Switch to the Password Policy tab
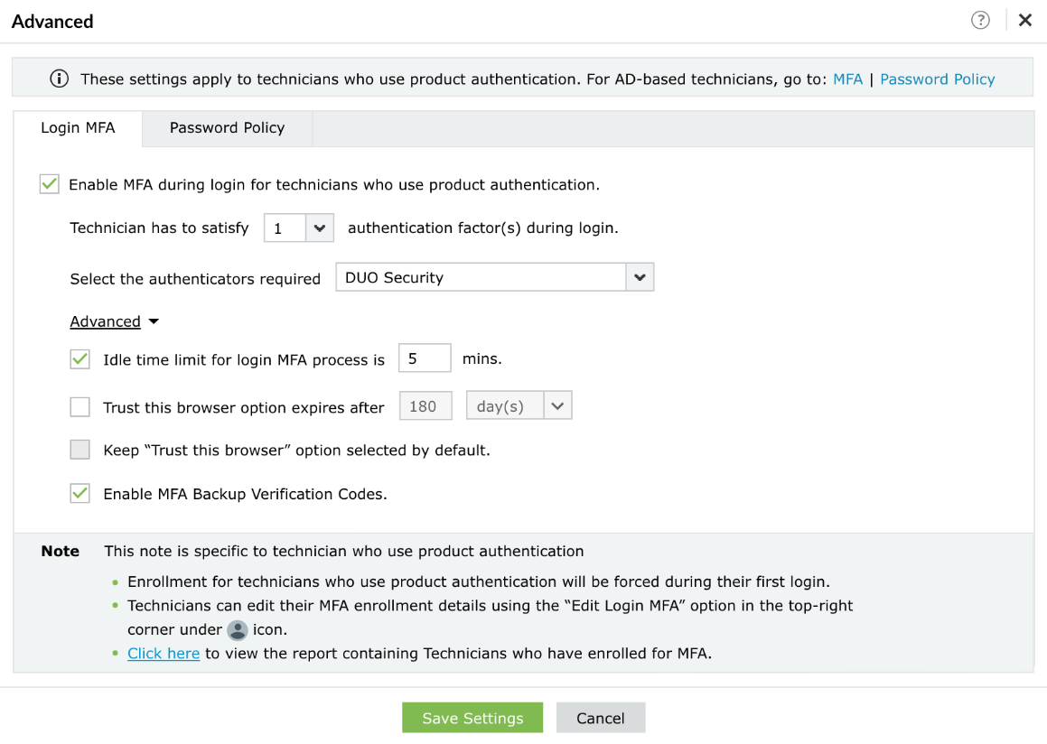This screenshot has width=1047, height=744. [227, 128]
